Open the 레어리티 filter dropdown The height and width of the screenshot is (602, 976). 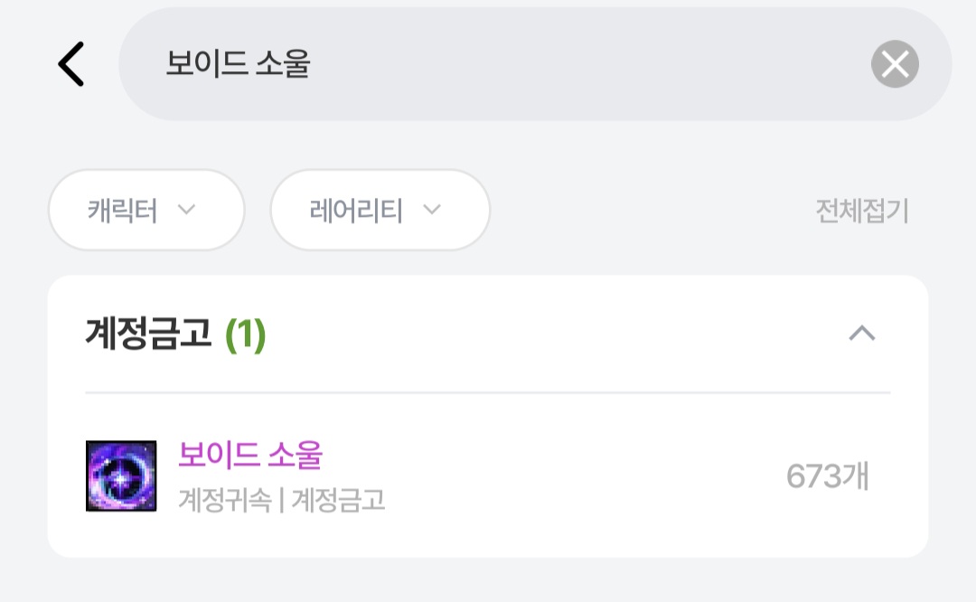pos(380,210)
